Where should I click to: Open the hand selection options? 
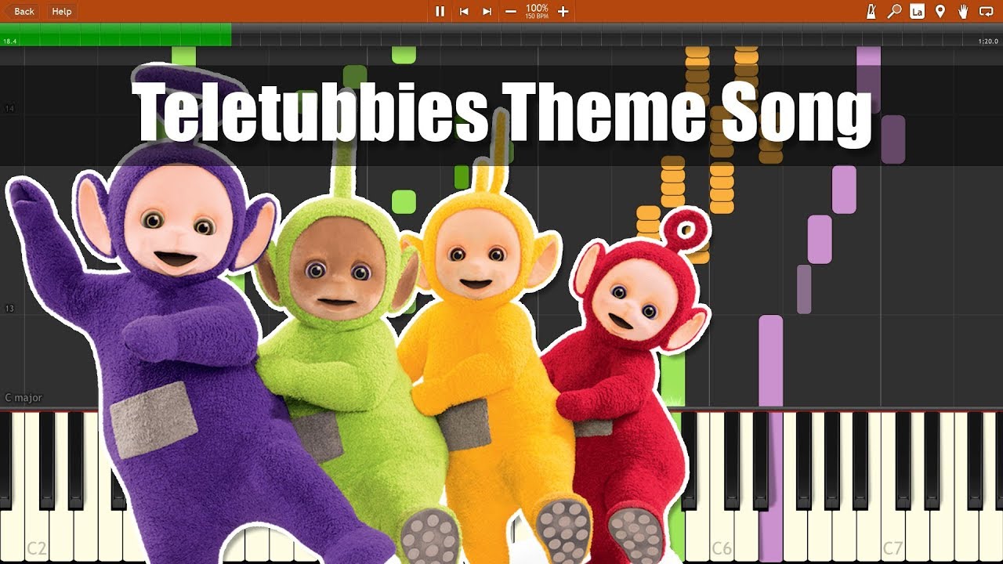coord(963,11)
